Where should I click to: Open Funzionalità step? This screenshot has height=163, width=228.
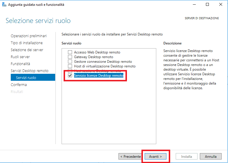(20, 64)
